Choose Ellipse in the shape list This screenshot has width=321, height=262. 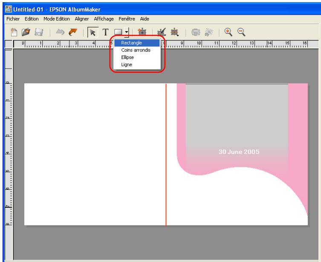click(137, 57)
